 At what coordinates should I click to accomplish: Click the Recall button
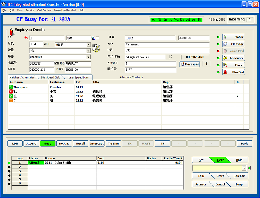click(x=80, y=144)
